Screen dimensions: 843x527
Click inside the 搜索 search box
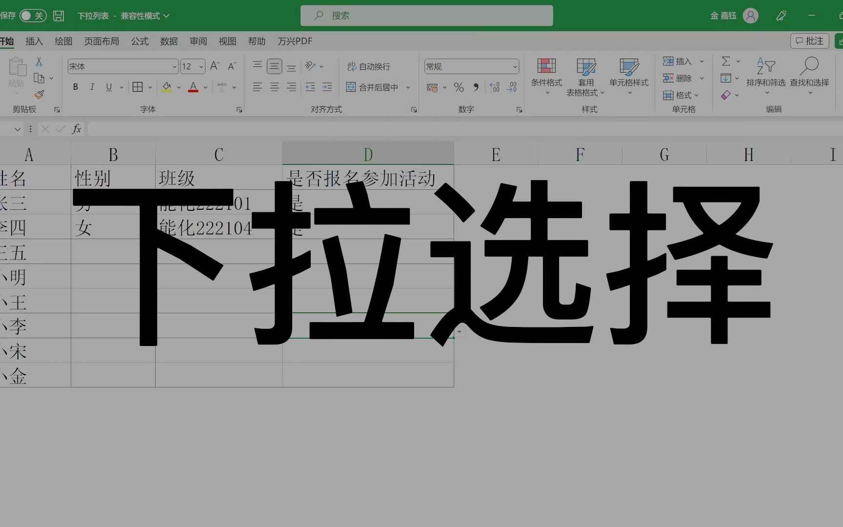coord(426,15)
